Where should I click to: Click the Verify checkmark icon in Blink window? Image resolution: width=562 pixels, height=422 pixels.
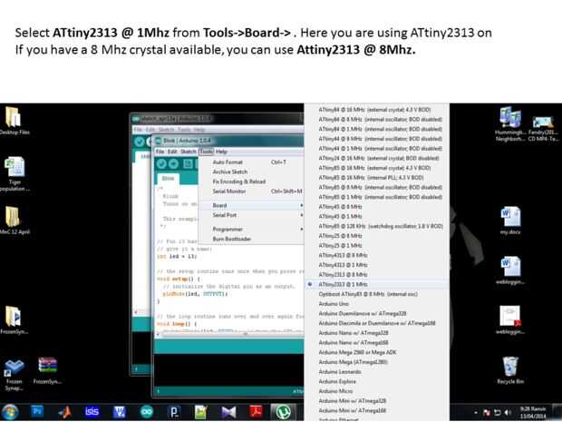tap(161, 164)
